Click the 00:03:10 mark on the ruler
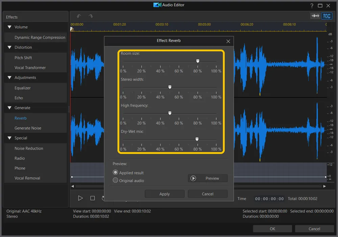Screen dimensions: 338x237 162,24
